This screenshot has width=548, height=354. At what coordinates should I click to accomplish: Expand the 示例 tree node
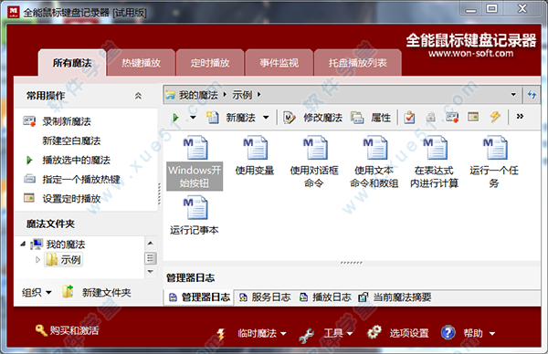point(37,259)
